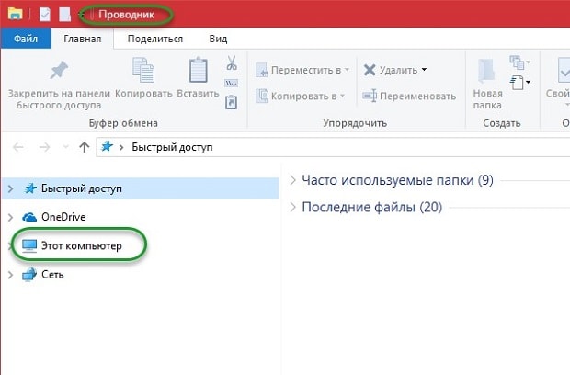
Task: Click the Новая папка button
Action: (487, 85)
